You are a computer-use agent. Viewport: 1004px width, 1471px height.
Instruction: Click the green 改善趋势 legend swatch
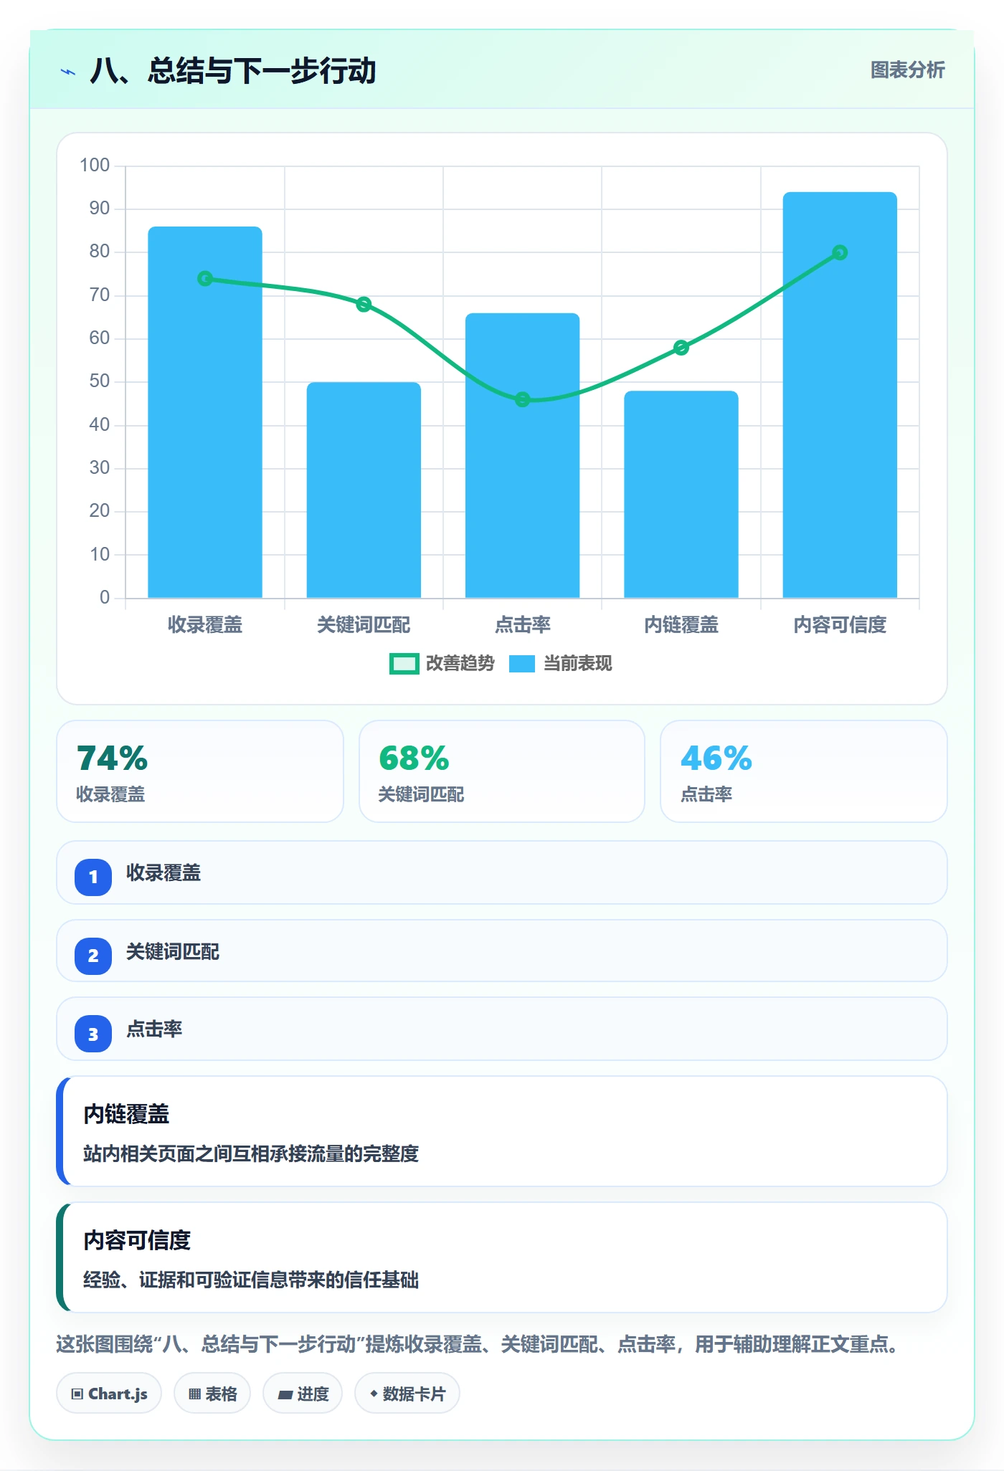(x=404, y=664)
